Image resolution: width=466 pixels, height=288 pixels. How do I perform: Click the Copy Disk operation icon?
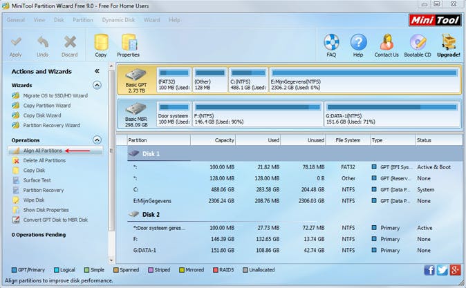point(16,171)
